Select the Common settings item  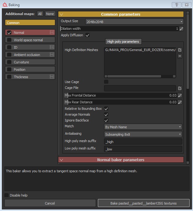30,23
